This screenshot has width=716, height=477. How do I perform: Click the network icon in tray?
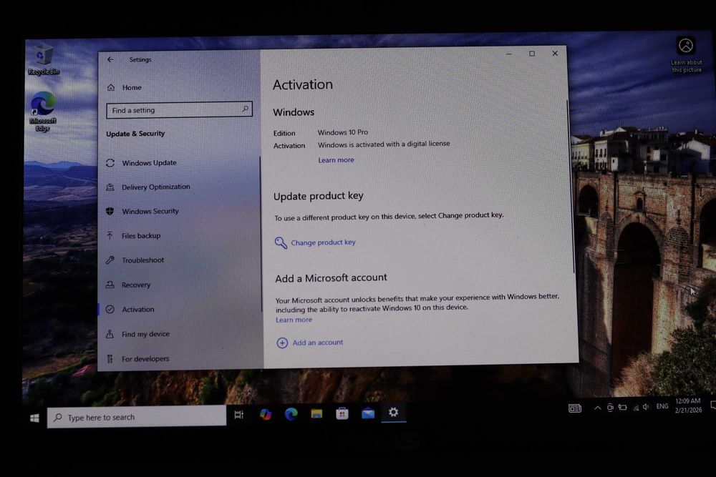pyautogui.click(x=636, y=408)
